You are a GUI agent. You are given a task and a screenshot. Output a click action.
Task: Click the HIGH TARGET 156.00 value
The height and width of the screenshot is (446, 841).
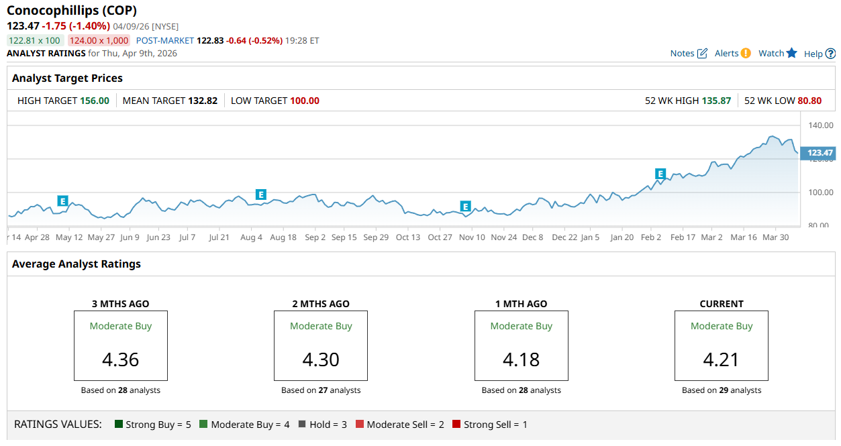coord(95,101)
